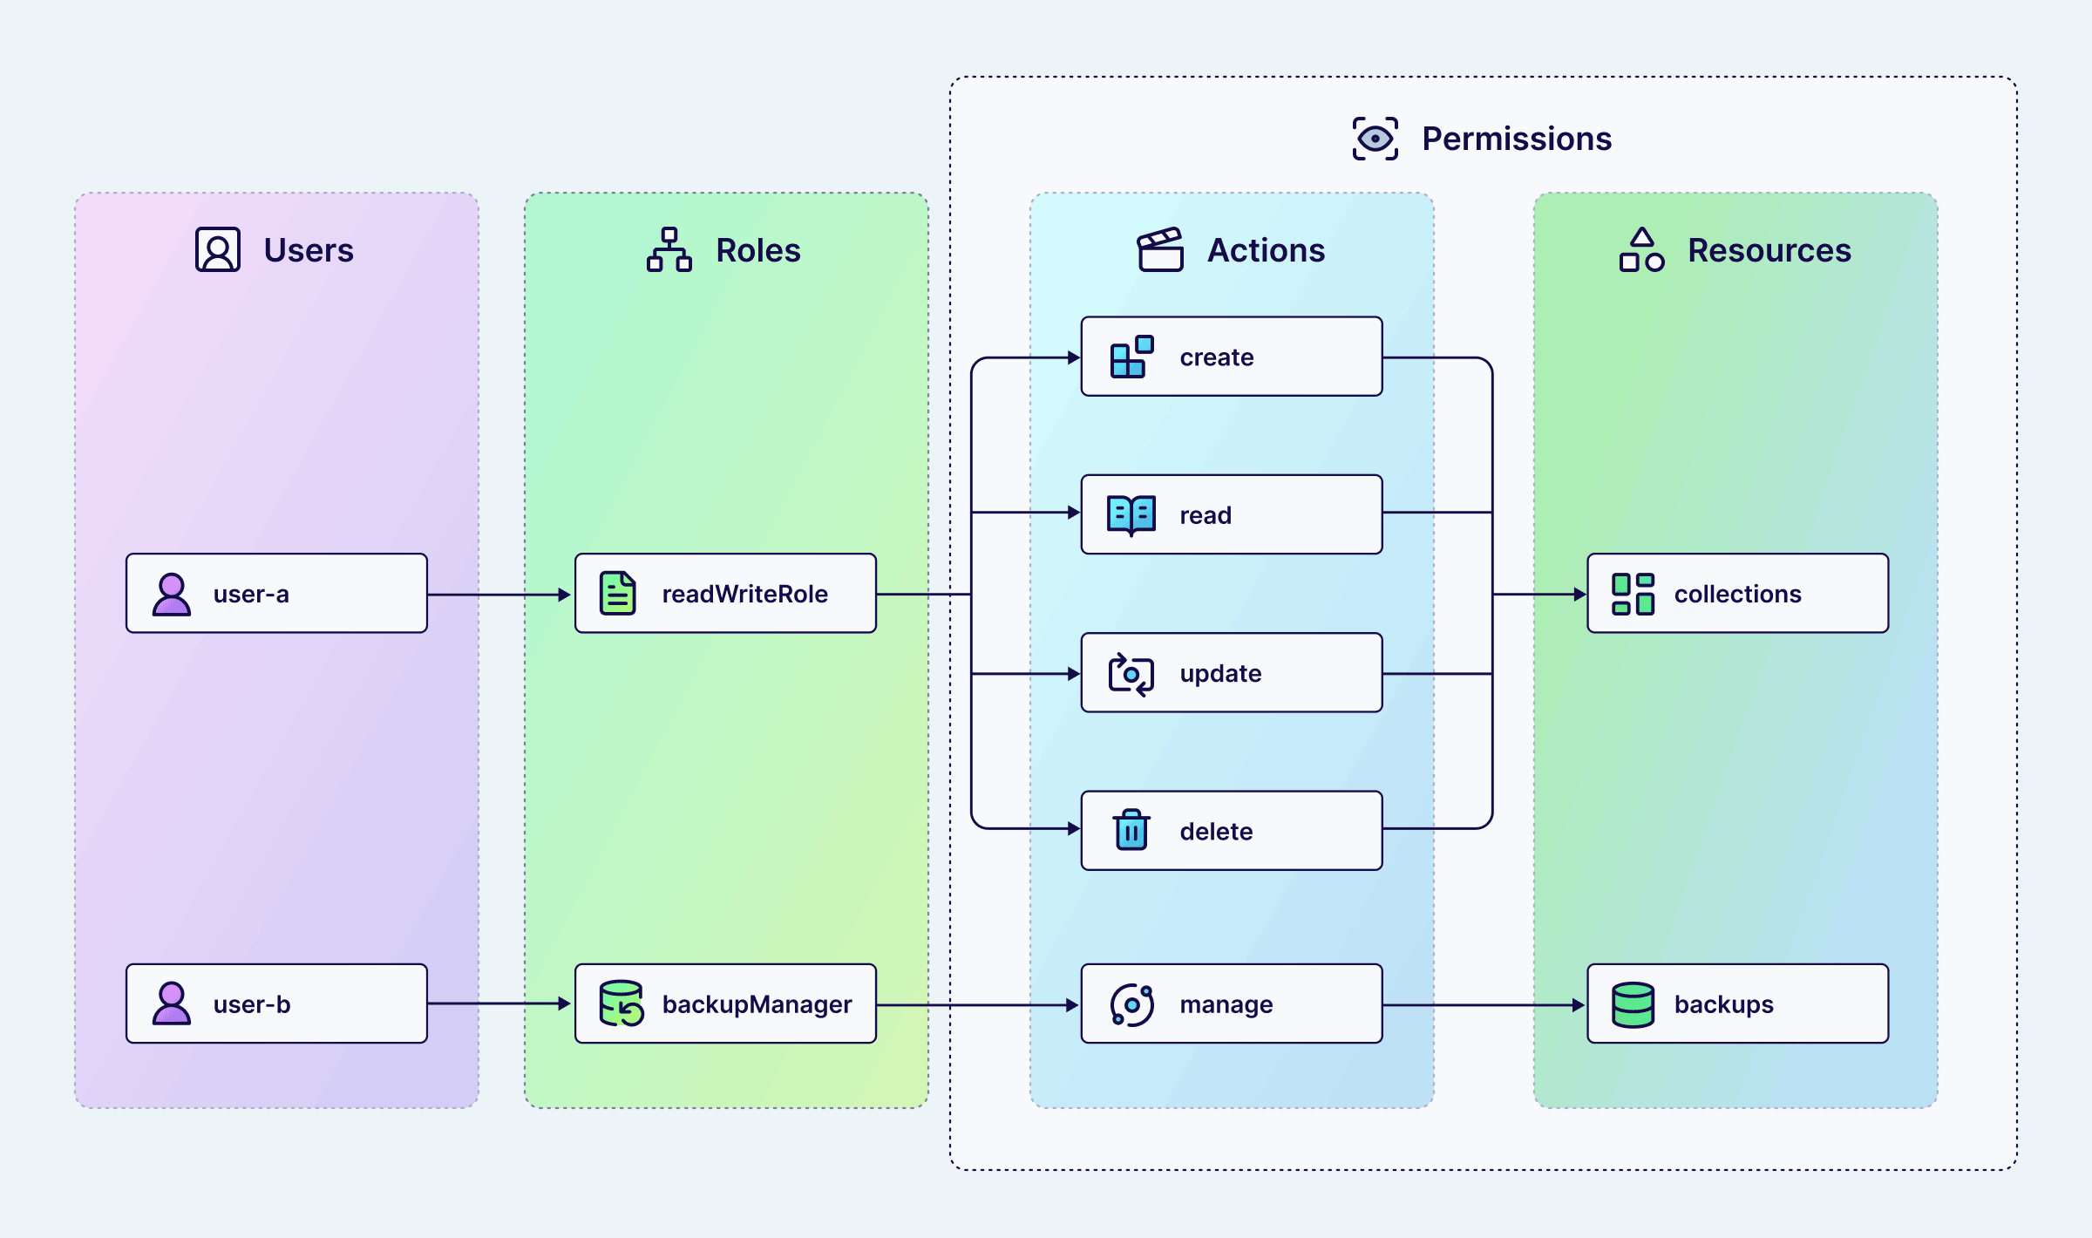Select the user-a avatar icon
2092x1238 pixels.
[x=173, y=593]
